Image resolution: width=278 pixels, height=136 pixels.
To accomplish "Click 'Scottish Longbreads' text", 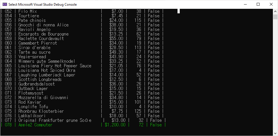I will [x=40, y=79].
